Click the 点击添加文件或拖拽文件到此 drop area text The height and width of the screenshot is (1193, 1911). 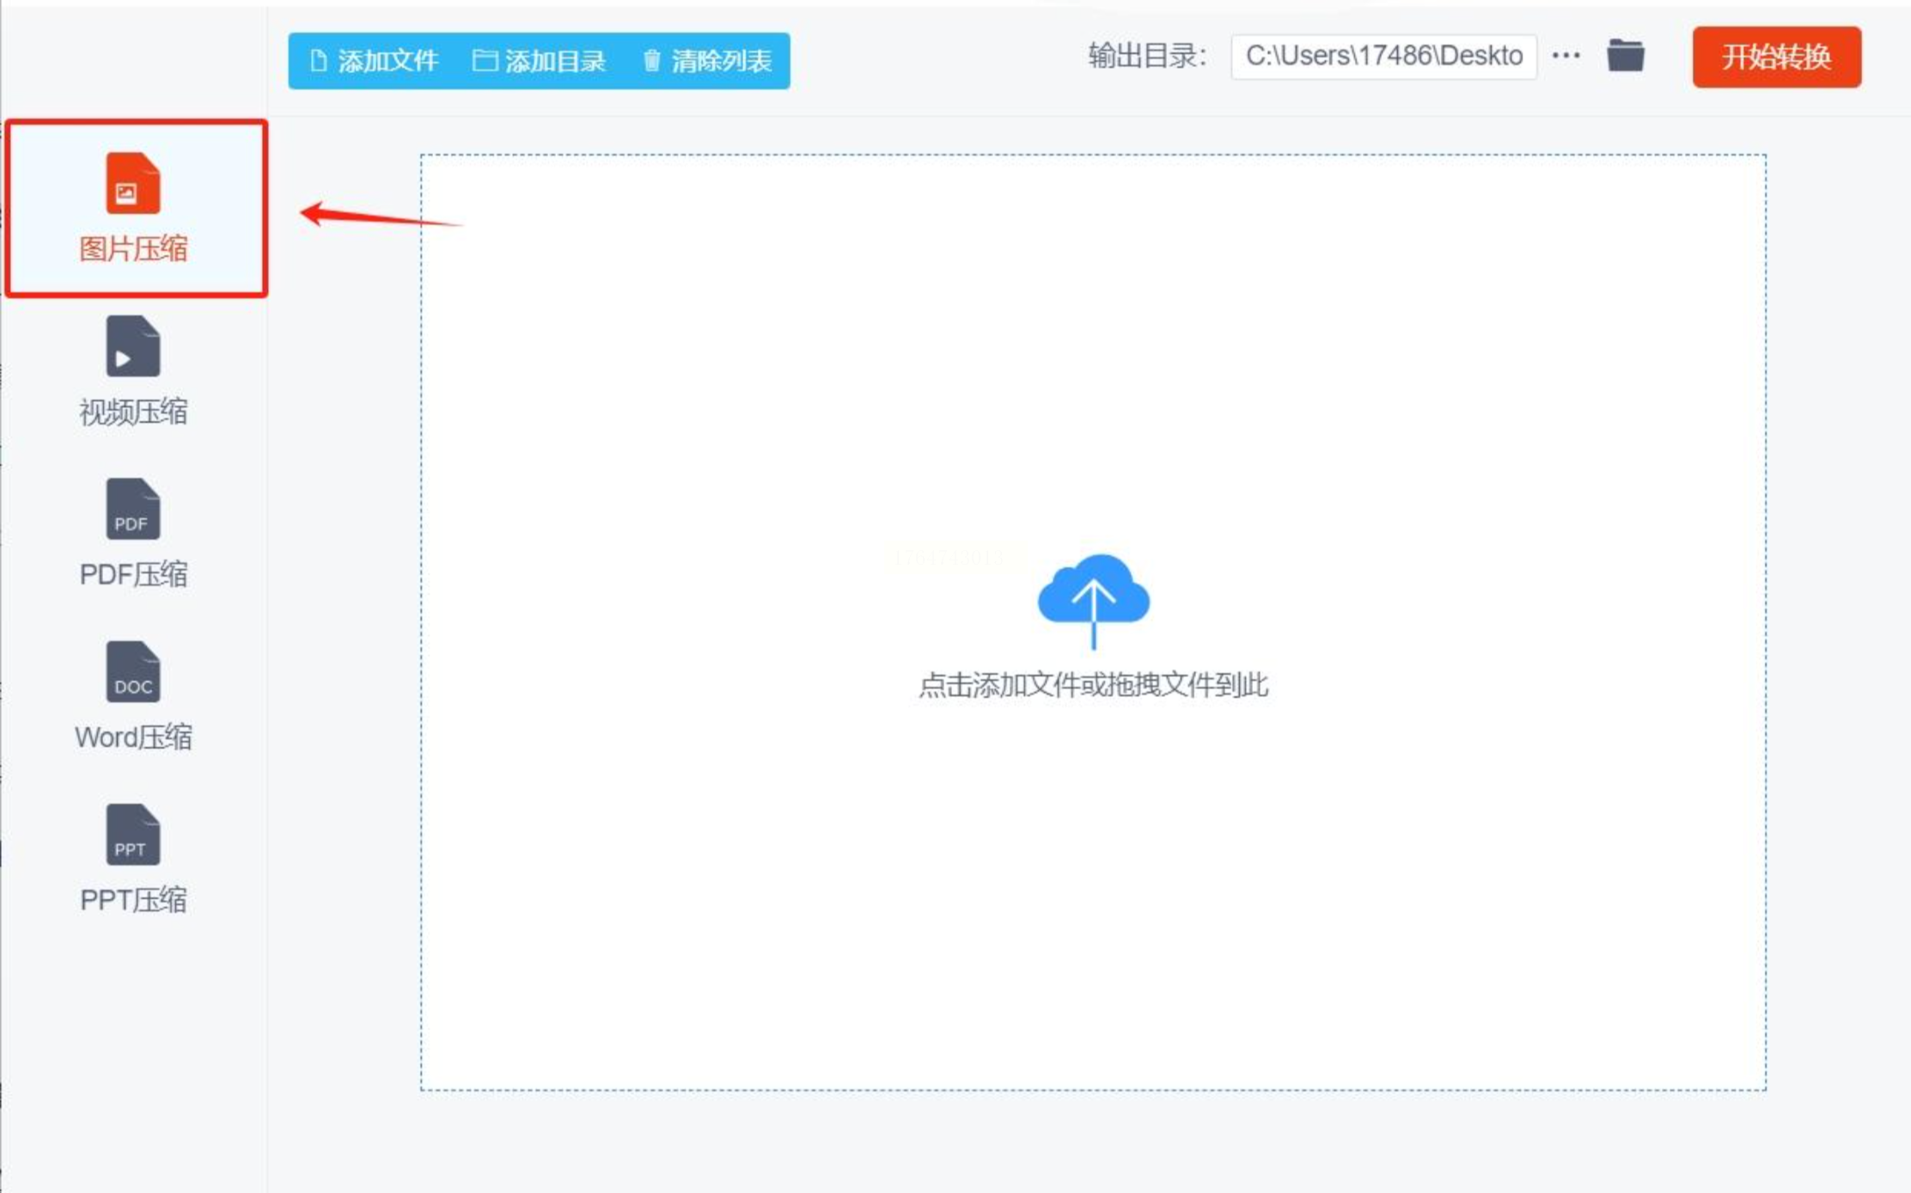pos(1093,685)
